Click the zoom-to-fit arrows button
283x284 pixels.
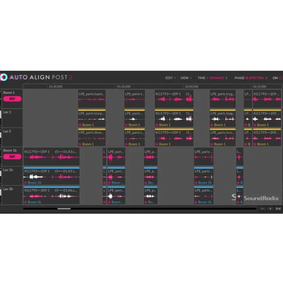[x=278, y=209]
